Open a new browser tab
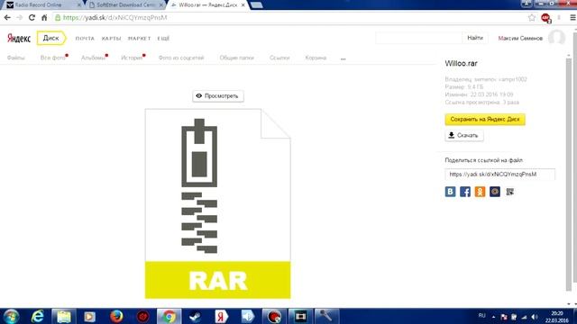This screenshot has height=324, width=577. [x=256, y=5]
